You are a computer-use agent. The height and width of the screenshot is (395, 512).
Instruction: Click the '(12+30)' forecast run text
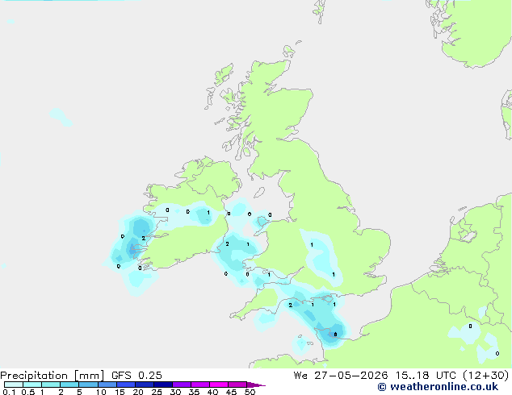486,376
